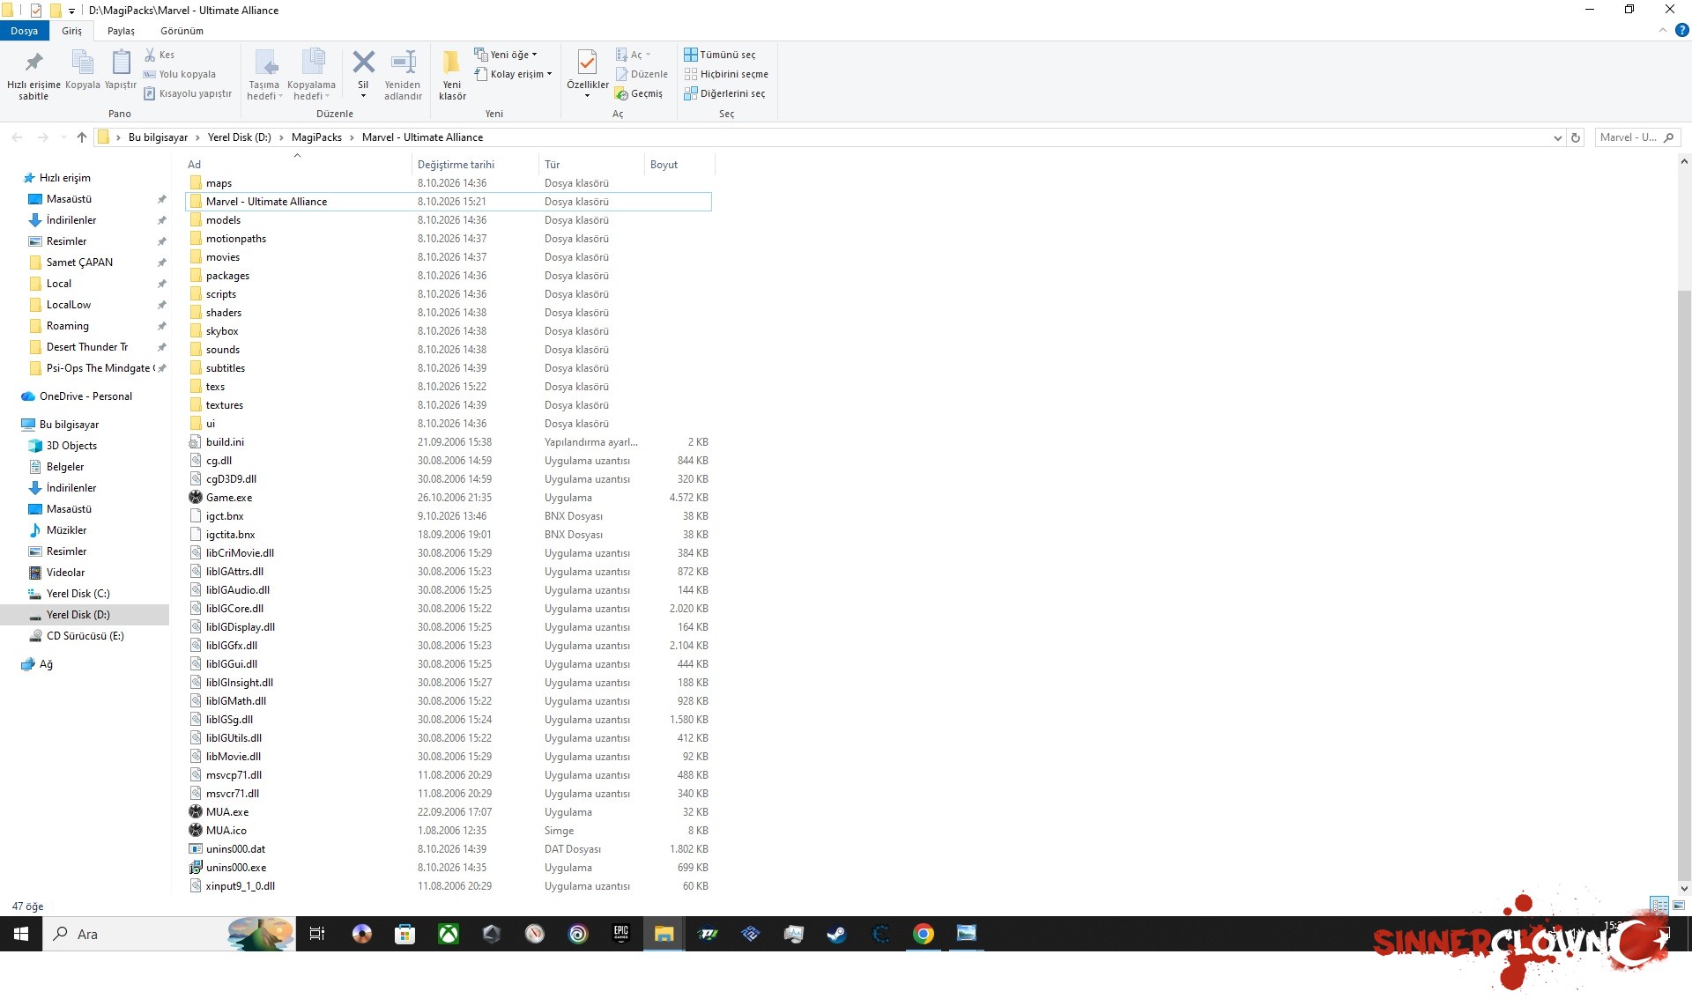The width and height of the screenshot is (1692, 1006).
Task: Open the Kolay erişim dropdown
Action: (513, 74)
